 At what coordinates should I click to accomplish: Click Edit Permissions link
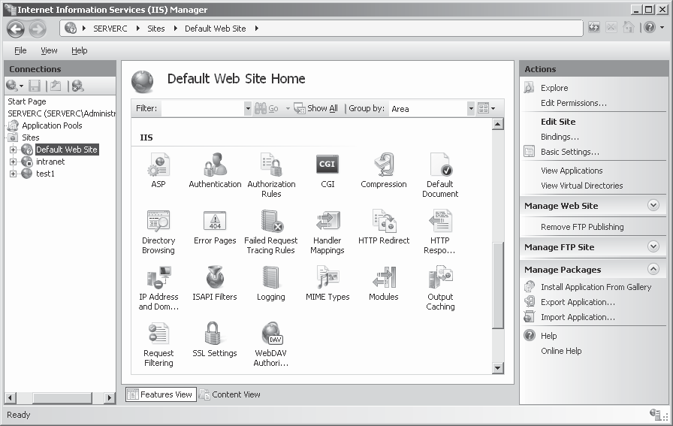pos(573,103)
